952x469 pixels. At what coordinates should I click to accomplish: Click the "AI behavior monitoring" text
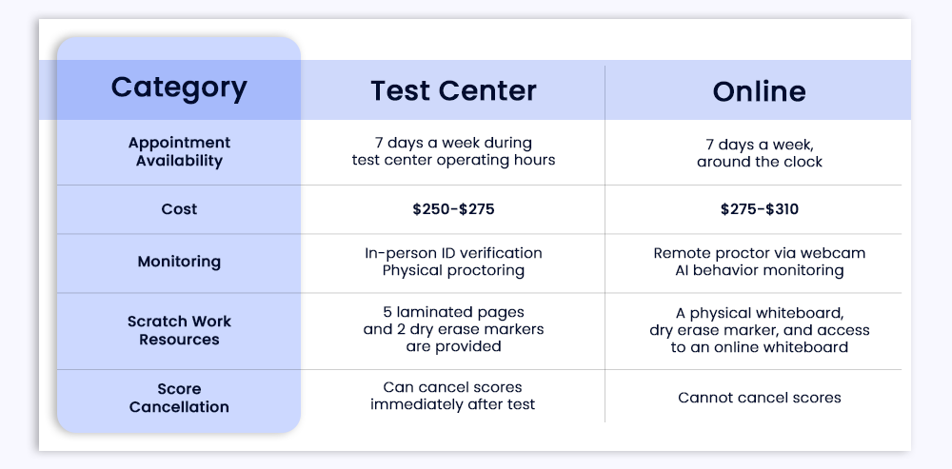pyautogui.click(x=759, y=270)
